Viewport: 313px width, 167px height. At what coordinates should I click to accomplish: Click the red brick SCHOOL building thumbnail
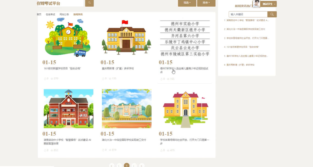coord(68,109)
